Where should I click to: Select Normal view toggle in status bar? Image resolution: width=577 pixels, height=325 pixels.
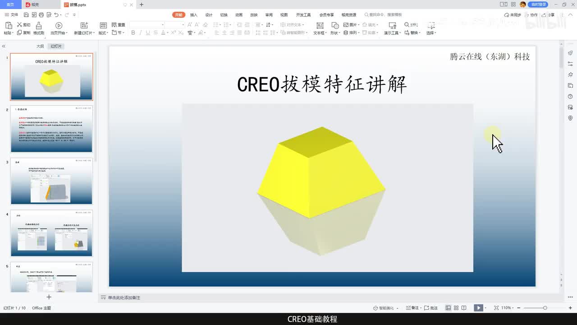click(x=448, y=308)
